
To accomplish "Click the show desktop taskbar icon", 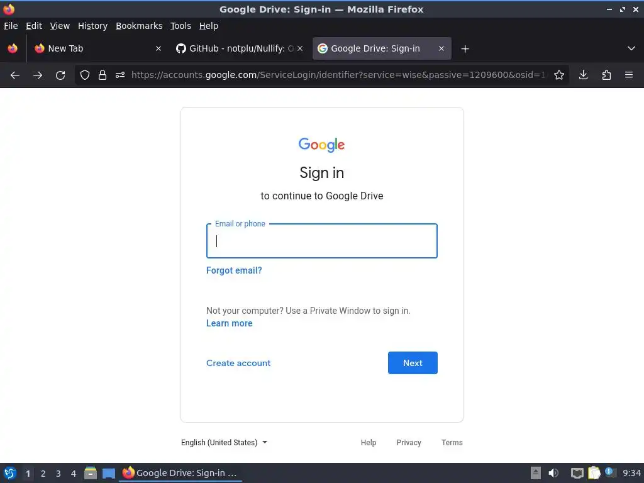I will click(109, 473).
